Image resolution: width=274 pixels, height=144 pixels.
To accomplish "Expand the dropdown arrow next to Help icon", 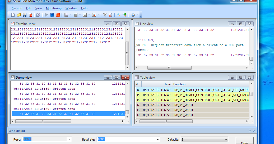I will 137,15.
